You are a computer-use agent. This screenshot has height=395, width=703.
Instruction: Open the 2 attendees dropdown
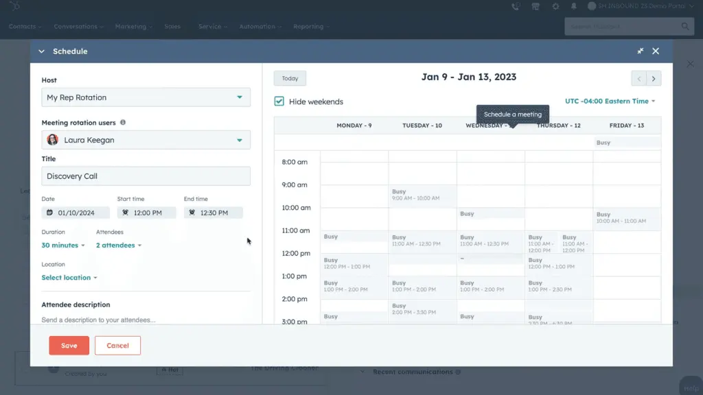coord(118,246)
